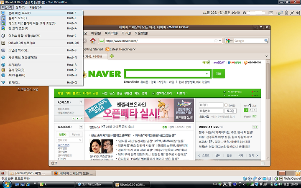Go to Naver 메일 in green bar

point(60,93)
